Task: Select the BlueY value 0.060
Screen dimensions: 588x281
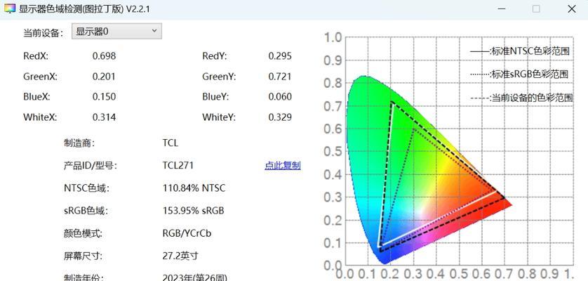Action: (280, 97)
